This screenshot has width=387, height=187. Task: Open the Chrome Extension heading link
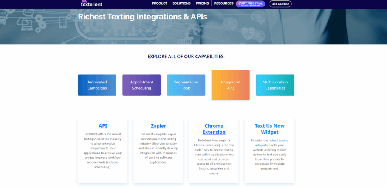214,129
